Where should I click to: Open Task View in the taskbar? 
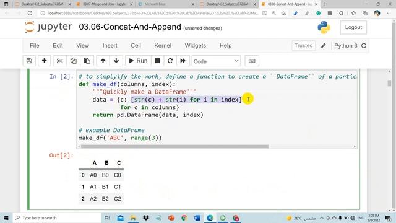click(107, 217)
